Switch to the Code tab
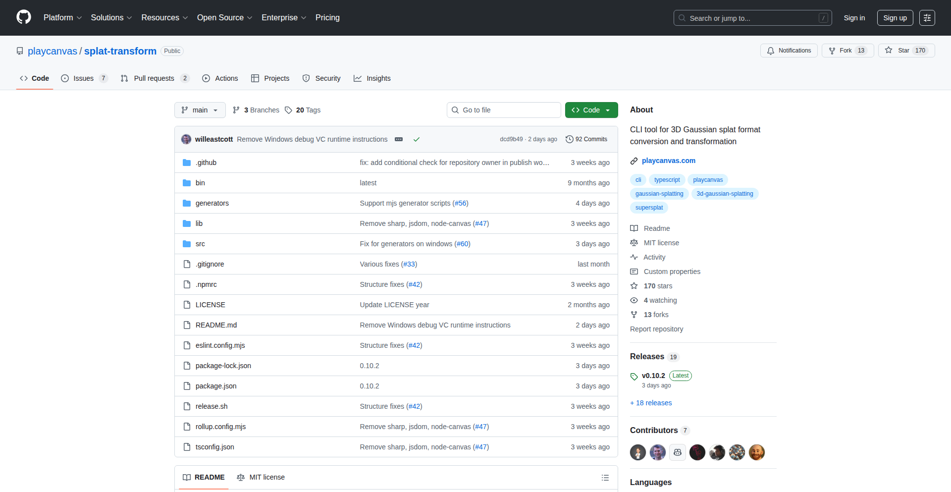951x492 pixels. pyautogui.click(x=34, y=78)
